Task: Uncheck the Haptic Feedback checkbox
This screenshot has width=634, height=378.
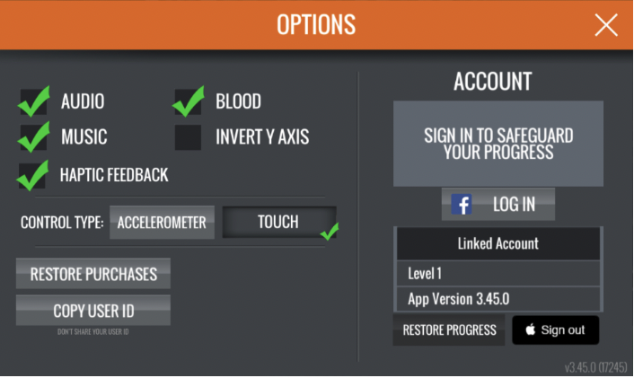Action: 33,174
